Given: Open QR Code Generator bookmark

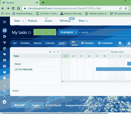Looking at the screenshot, I should [x=121, y=13].
